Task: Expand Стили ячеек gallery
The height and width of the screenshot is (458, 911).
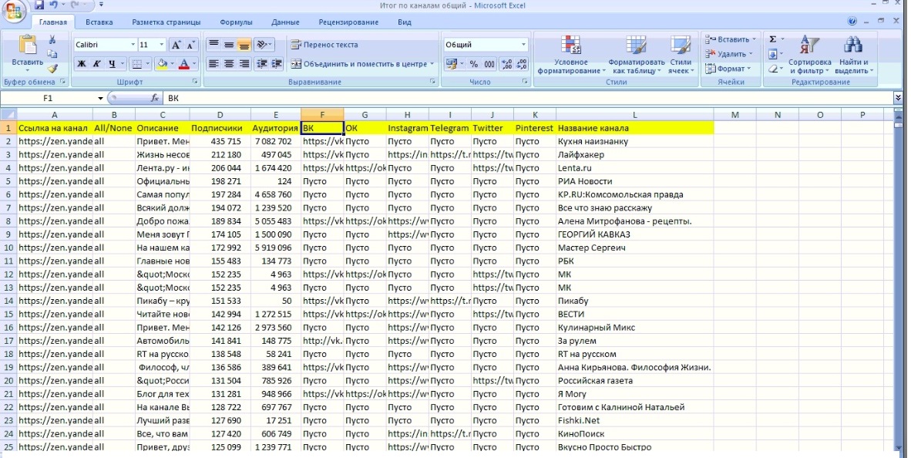Action: (681, 55)
